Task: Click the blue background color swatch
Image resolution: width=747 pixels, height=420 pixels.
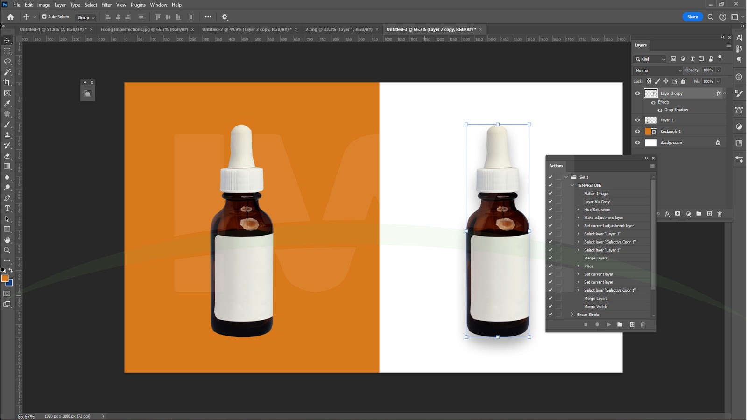Action: 10,283
